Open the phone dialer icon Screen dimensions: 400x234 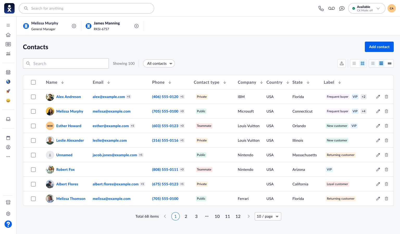321,8
